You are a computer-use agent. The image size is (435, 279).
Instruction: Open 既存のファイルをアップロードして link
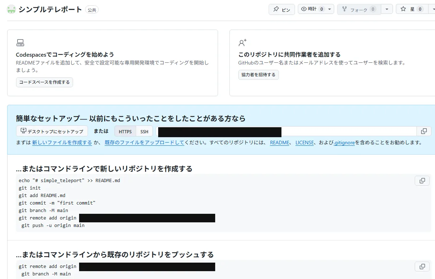pyautogui.click(x=144, y=143)
